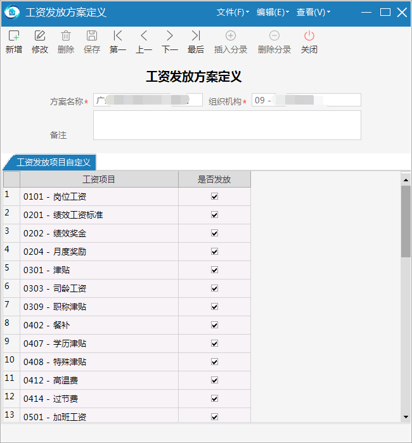Screen dimensions: 412x443
Task: Click the 方案名称 input field
Action: 148,100
